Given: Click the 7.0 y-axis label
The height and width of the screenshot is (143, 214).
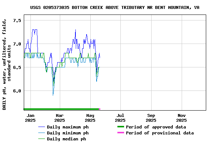Looking at the screenshot, I should pyautogui.click(x=17, y=44).
